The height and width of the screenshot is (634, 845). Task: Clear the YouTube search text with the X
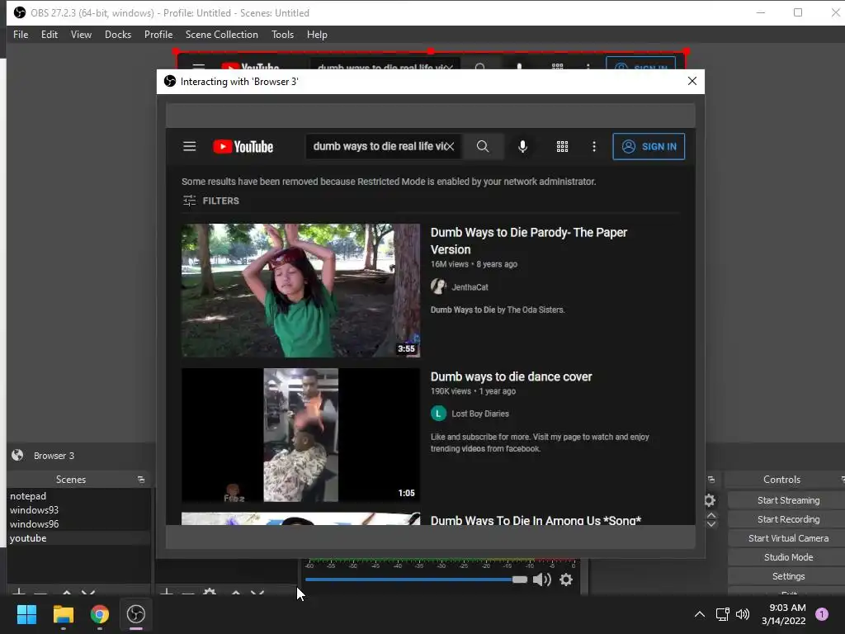pos(450,146)
